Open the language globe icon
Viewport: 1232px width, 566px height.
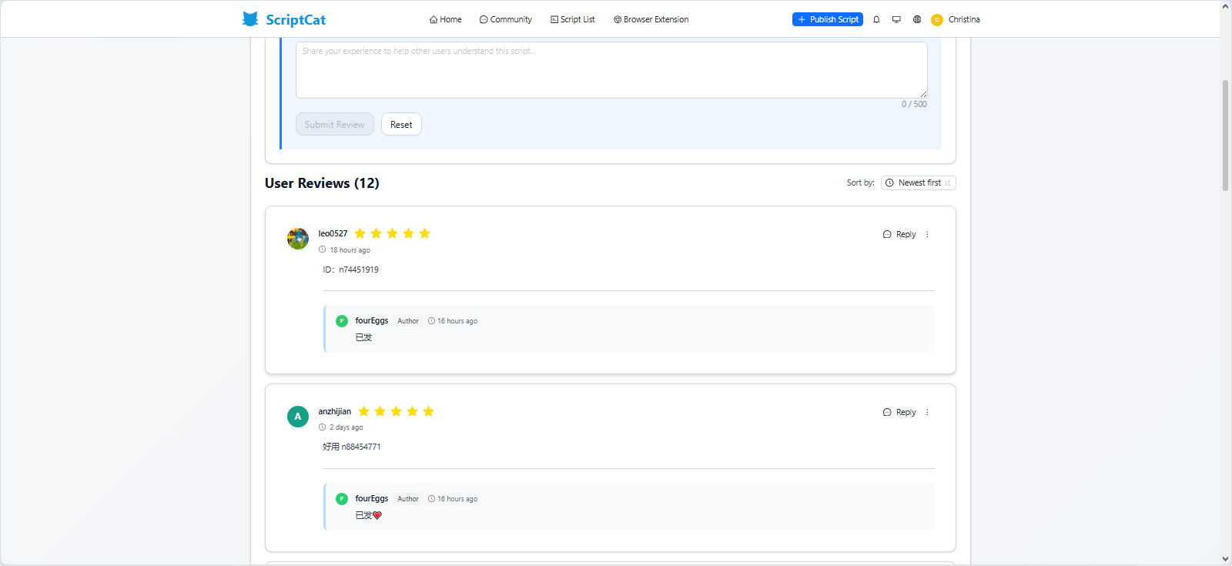[x=917, y=19]
